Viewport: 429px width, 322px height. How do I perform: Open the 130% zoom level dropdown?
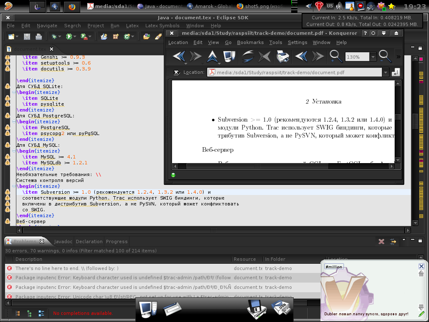(372, 57)
